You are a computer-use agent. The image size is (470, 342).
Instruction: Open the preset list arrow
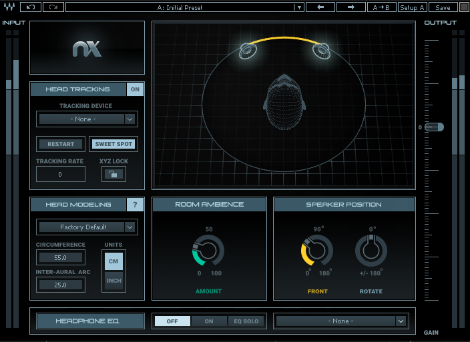[299, 7]
